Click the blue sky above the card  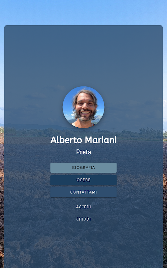pos(83,12)
